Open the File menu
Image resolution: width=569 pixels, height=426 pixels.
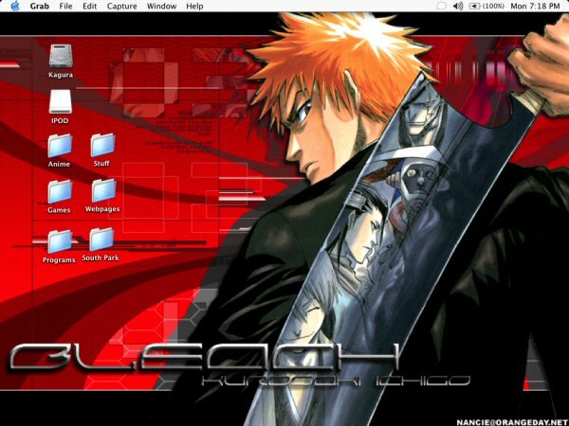(x=65, y=7)
